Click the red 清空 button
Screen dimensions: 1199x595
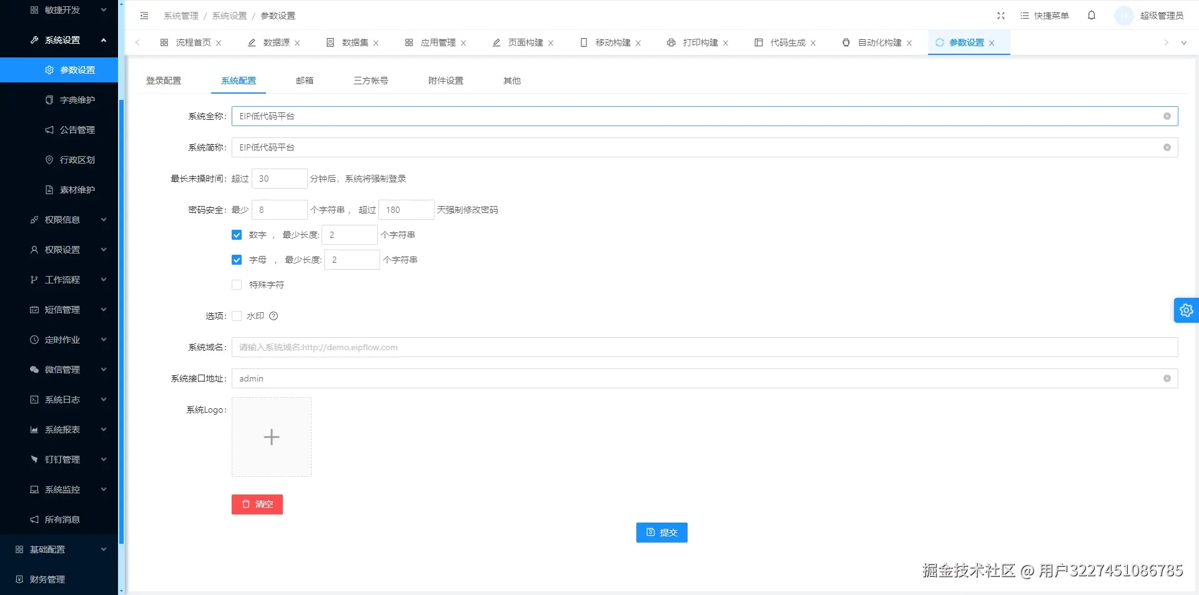[257, 504]
